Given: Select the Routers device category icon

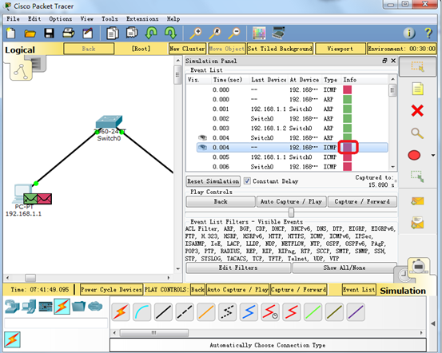Looking at the screenshot, I should coord(11,307).
